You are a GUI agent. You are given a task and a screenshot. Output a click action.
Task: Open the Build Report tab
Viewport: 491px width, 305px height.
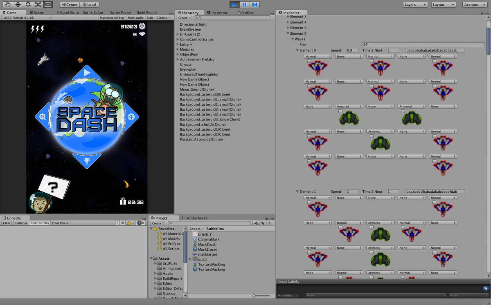(147, 13)
